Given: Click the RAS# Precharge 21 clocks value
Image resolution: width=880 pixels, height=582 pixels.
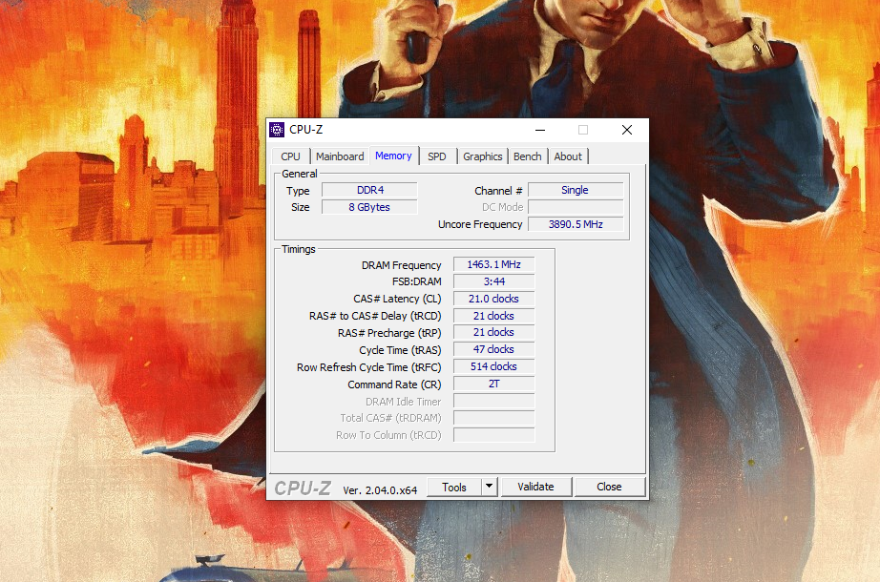Looking at the screenshot, I should [x=493, y=332].
